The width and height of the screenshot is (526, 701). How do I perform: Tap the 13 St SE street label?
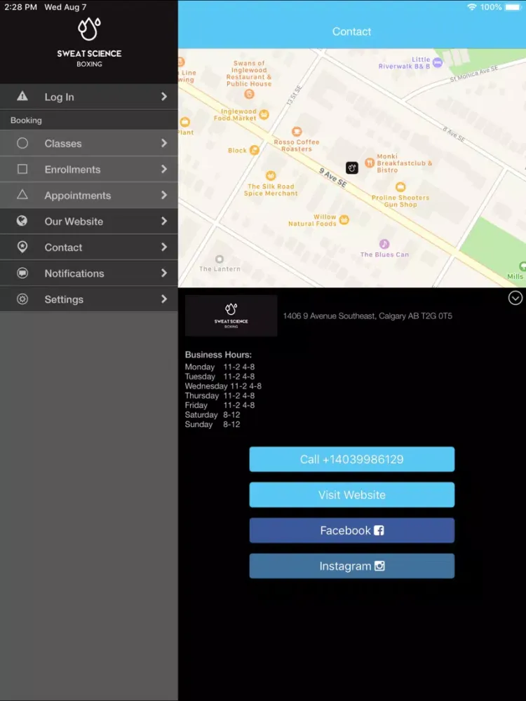pos(295,95)
